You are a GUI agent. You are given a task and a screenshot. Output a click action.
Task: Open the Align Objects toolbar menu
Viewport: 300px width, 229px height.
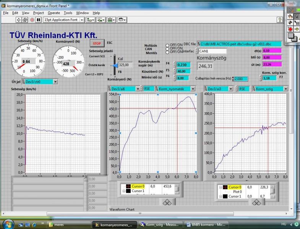pos(91,20)
